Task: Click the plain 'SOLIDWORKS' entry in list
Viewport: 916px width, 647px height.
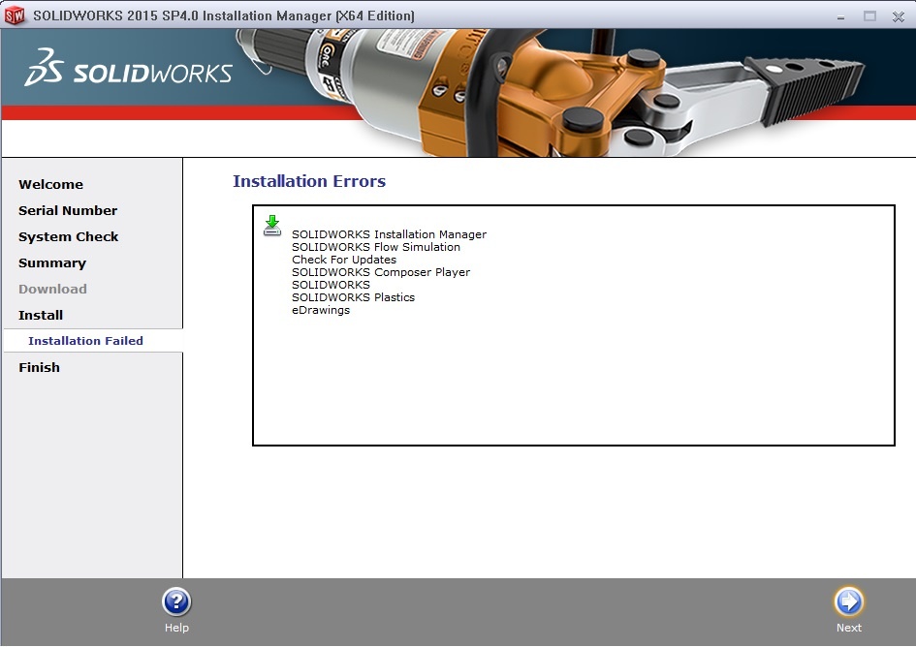Action: [331, 285]
